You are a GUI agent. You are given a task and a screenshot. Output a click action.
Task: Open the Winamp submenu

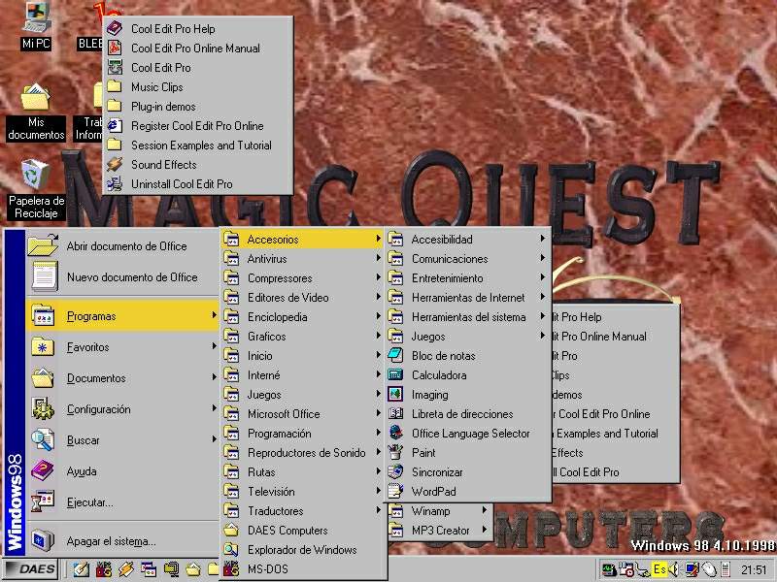click(x=440, y=511)
